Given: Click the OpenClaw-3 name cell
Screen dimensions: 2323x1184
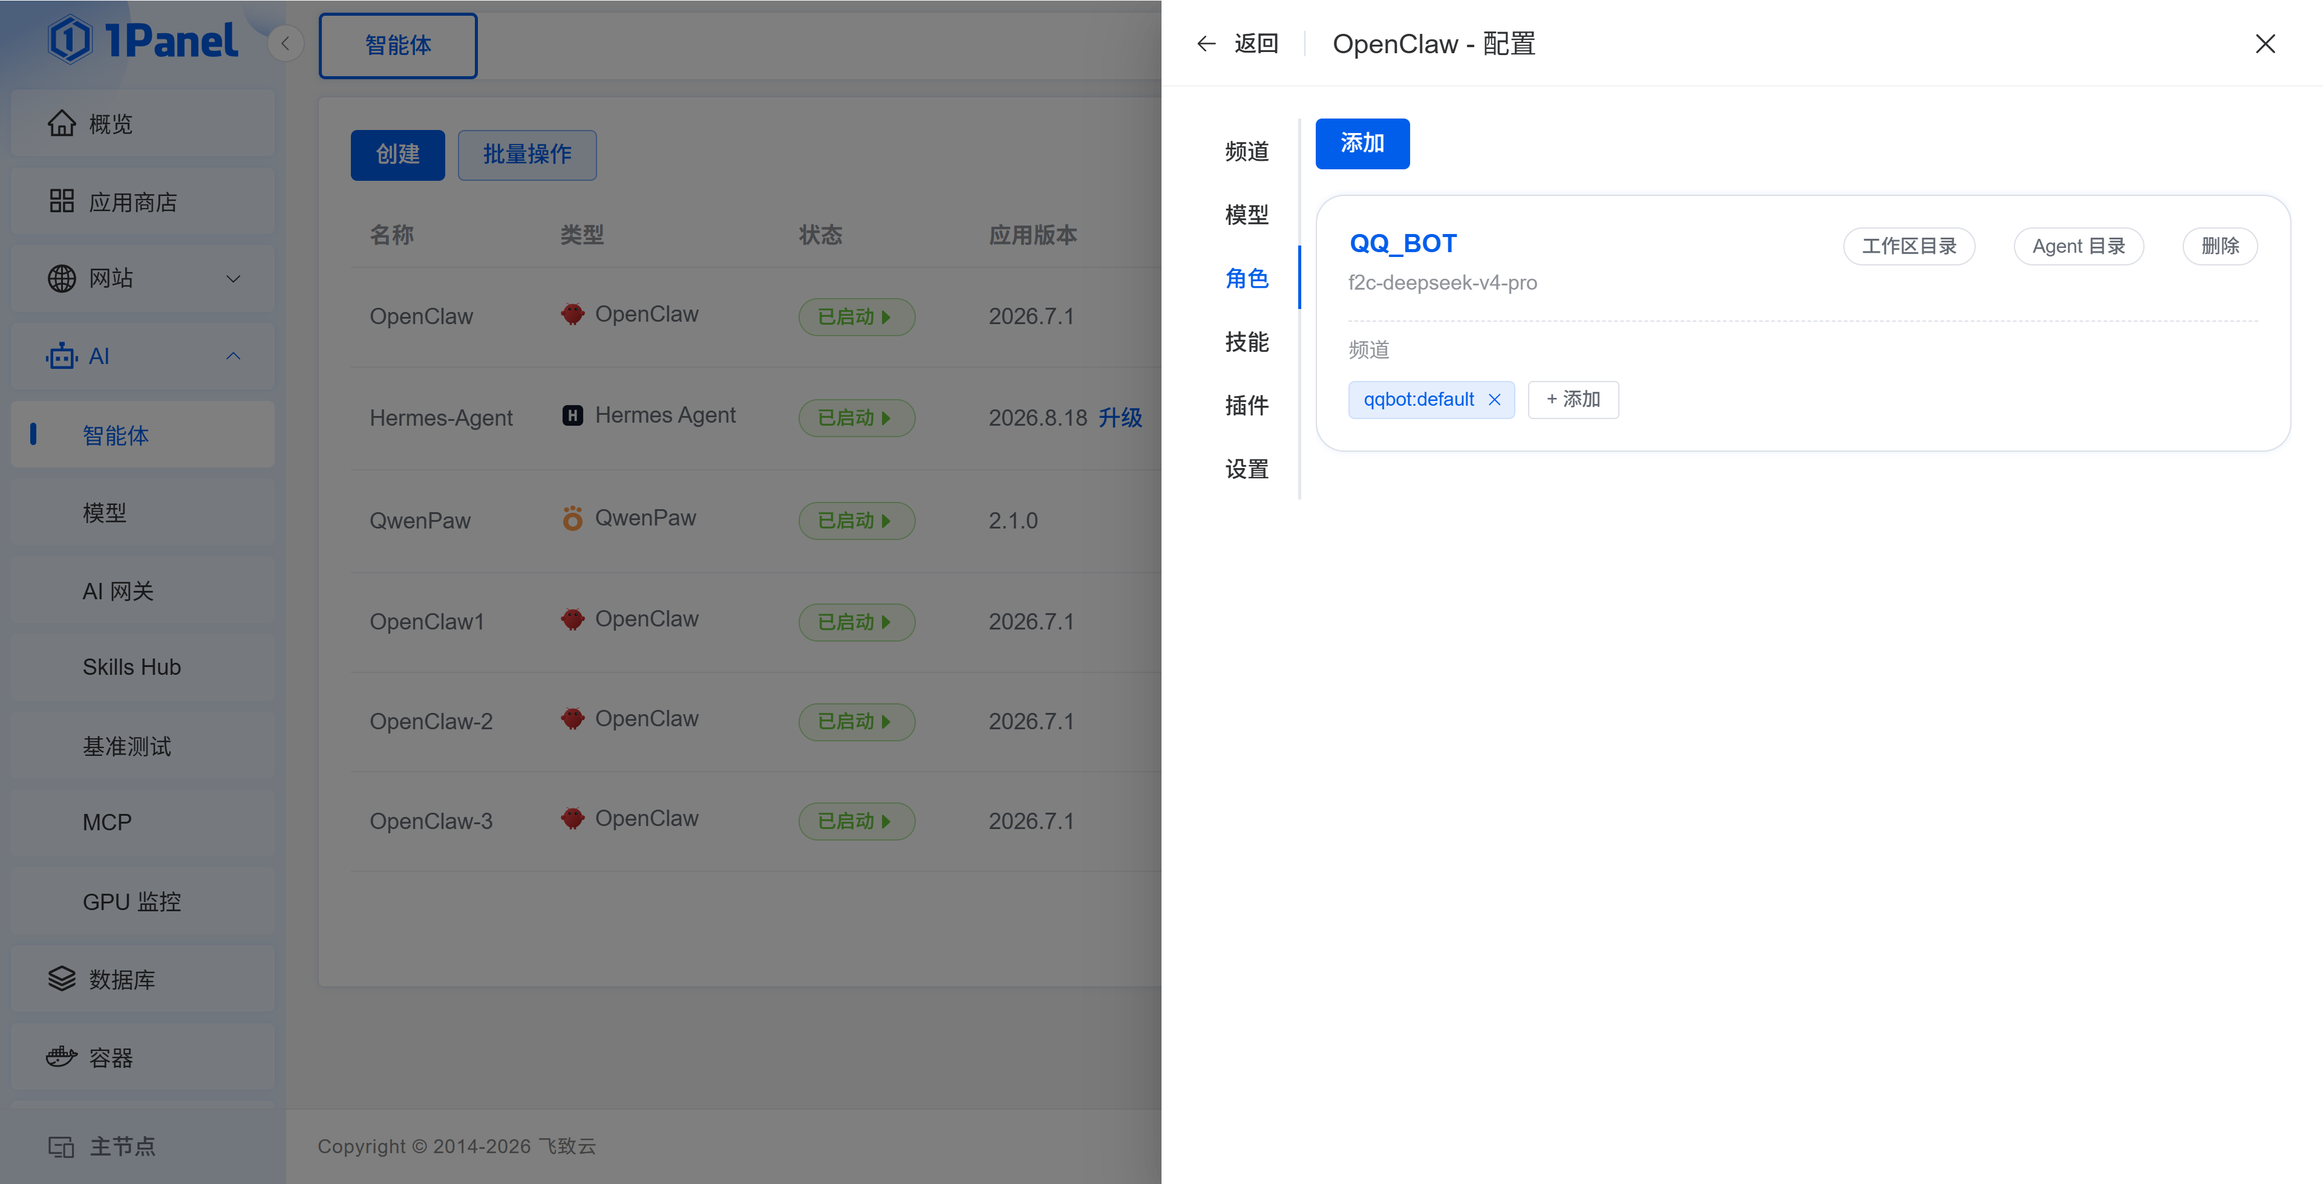Looking at the screenshot, I should 431,822.
